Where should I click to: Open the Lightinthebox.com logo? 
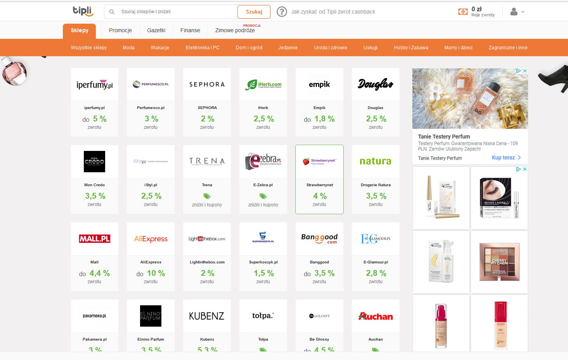tap(207, 239)
